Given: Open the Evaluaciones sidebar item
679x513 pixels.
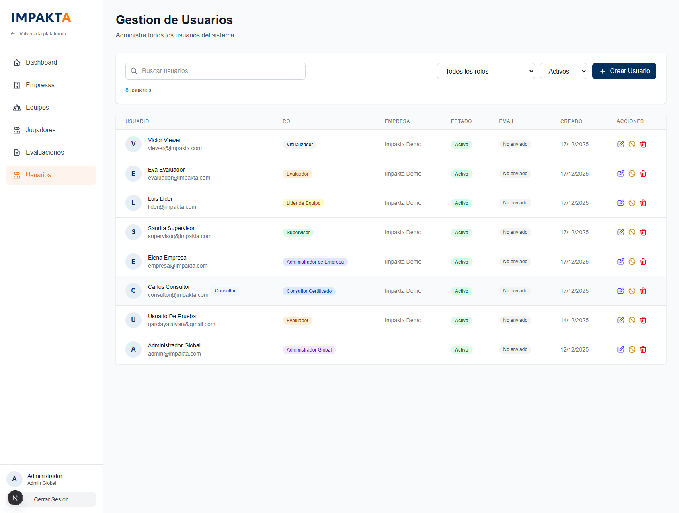Looking at the screenshot, I should click(45, 153).
